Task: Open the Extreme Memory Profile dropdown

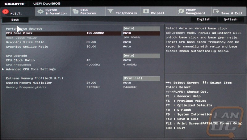Action: (x=141, y=78)
